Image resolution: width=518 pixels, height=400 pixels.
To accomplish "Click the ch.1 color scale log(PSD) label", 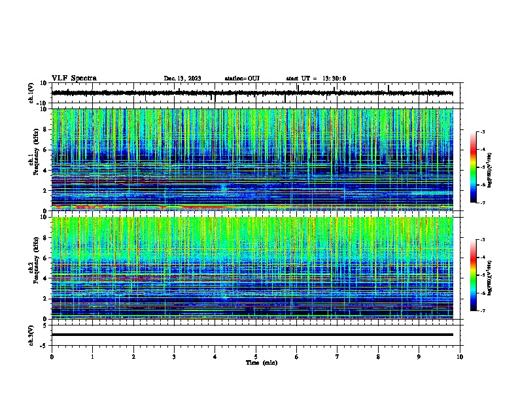I will 489,170.
